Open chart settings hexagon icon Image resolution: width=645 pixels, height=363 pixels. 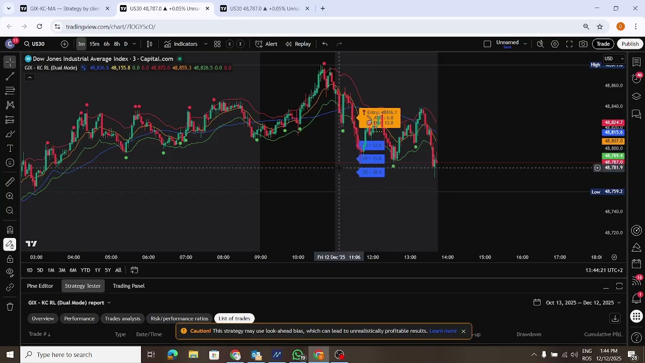[x=555, y=44]
